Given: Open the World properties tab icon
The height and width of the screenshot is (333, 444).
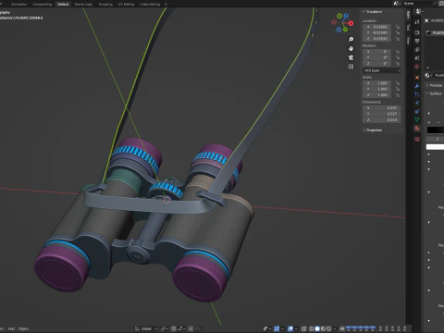Looking at the screenshot, I should 417,67.
